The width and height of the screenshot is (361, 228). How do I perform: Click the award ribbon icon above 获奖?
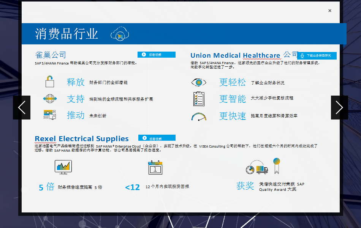(277, 166)
